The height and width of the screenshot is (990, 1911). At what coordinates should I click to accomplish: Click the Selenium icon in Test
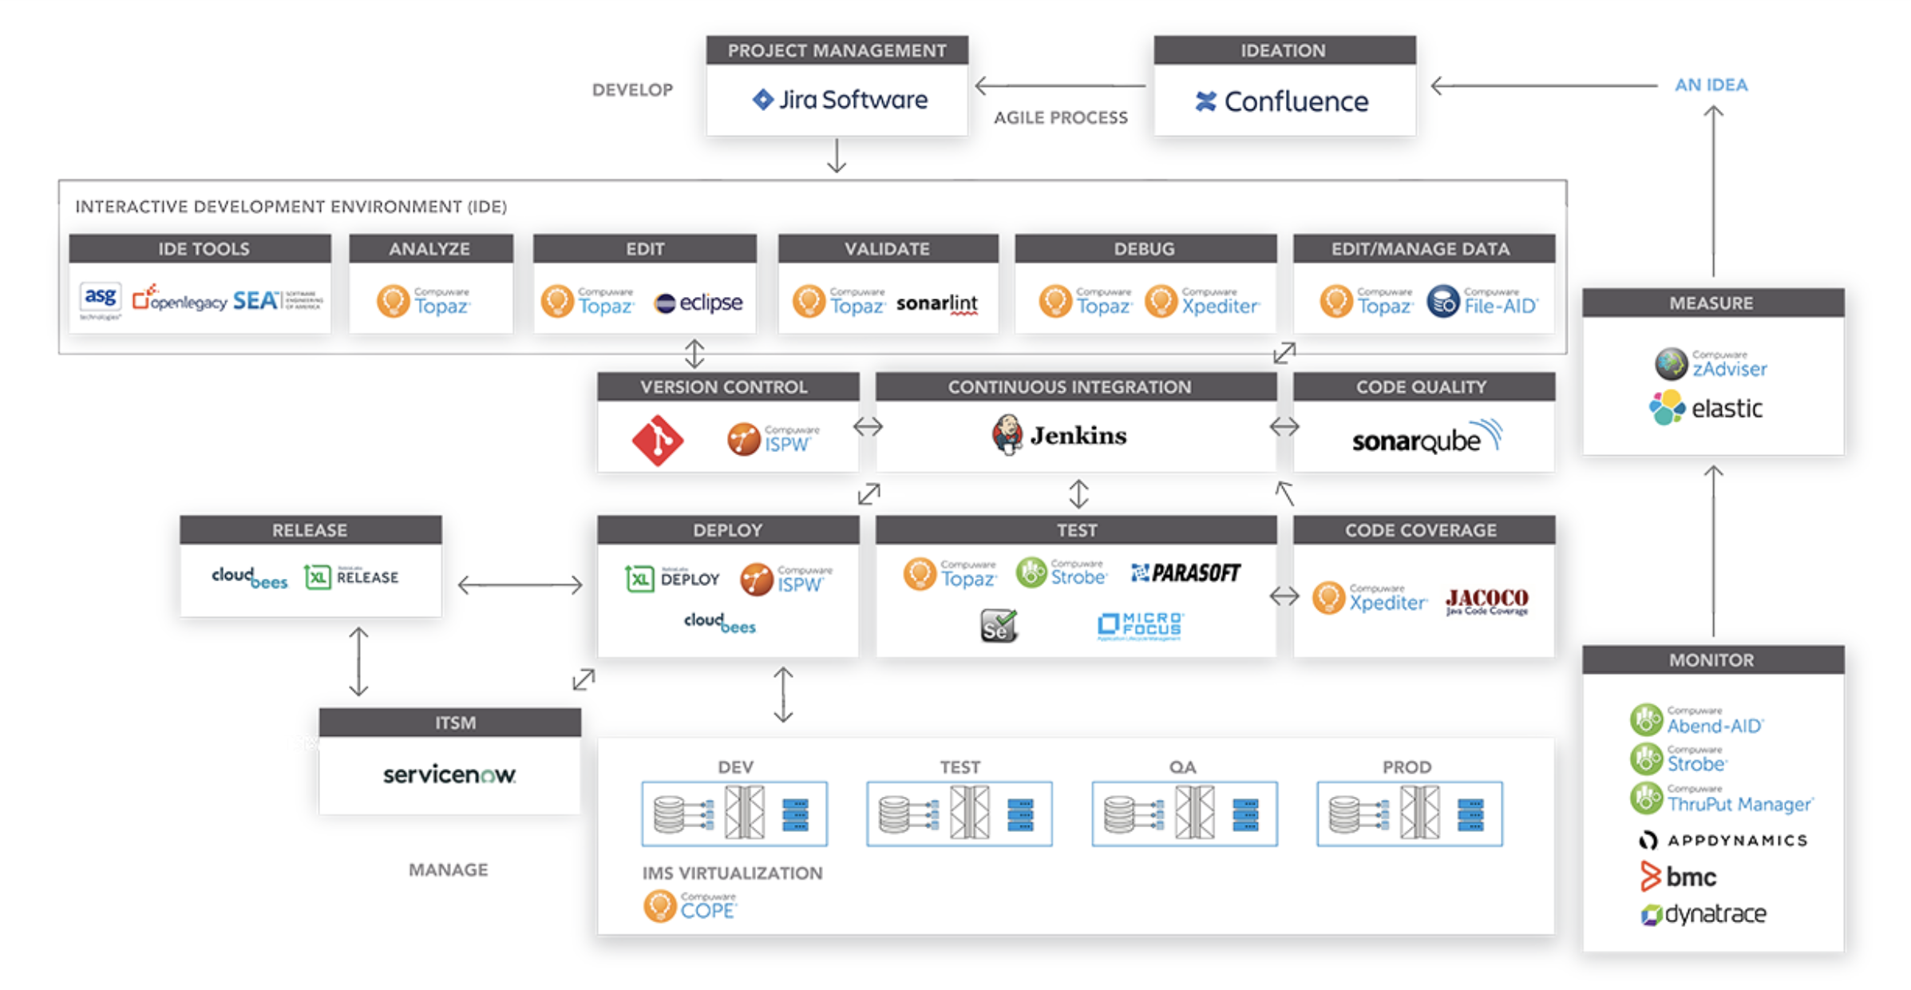click(x=998, y=626)
